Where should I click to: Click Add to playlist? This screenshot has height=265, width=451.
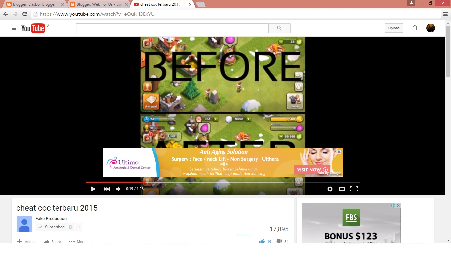(26, 242)
